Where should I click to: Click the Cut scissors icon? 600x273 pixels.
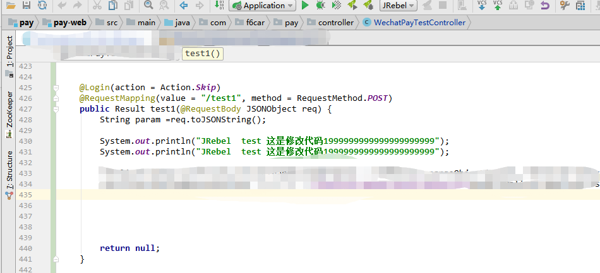97,5
